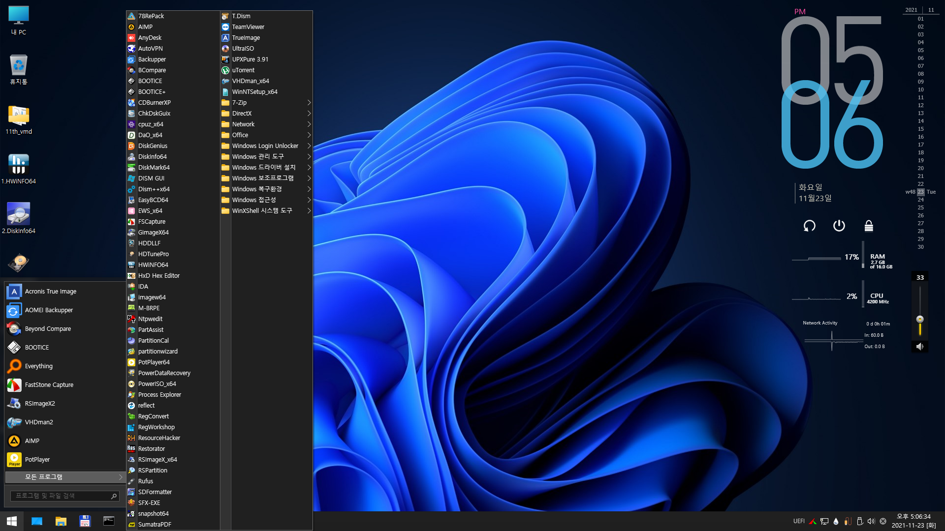Screen dimensions: 945x531
Task: Click the Windows Start button
Action: [12, 521]
